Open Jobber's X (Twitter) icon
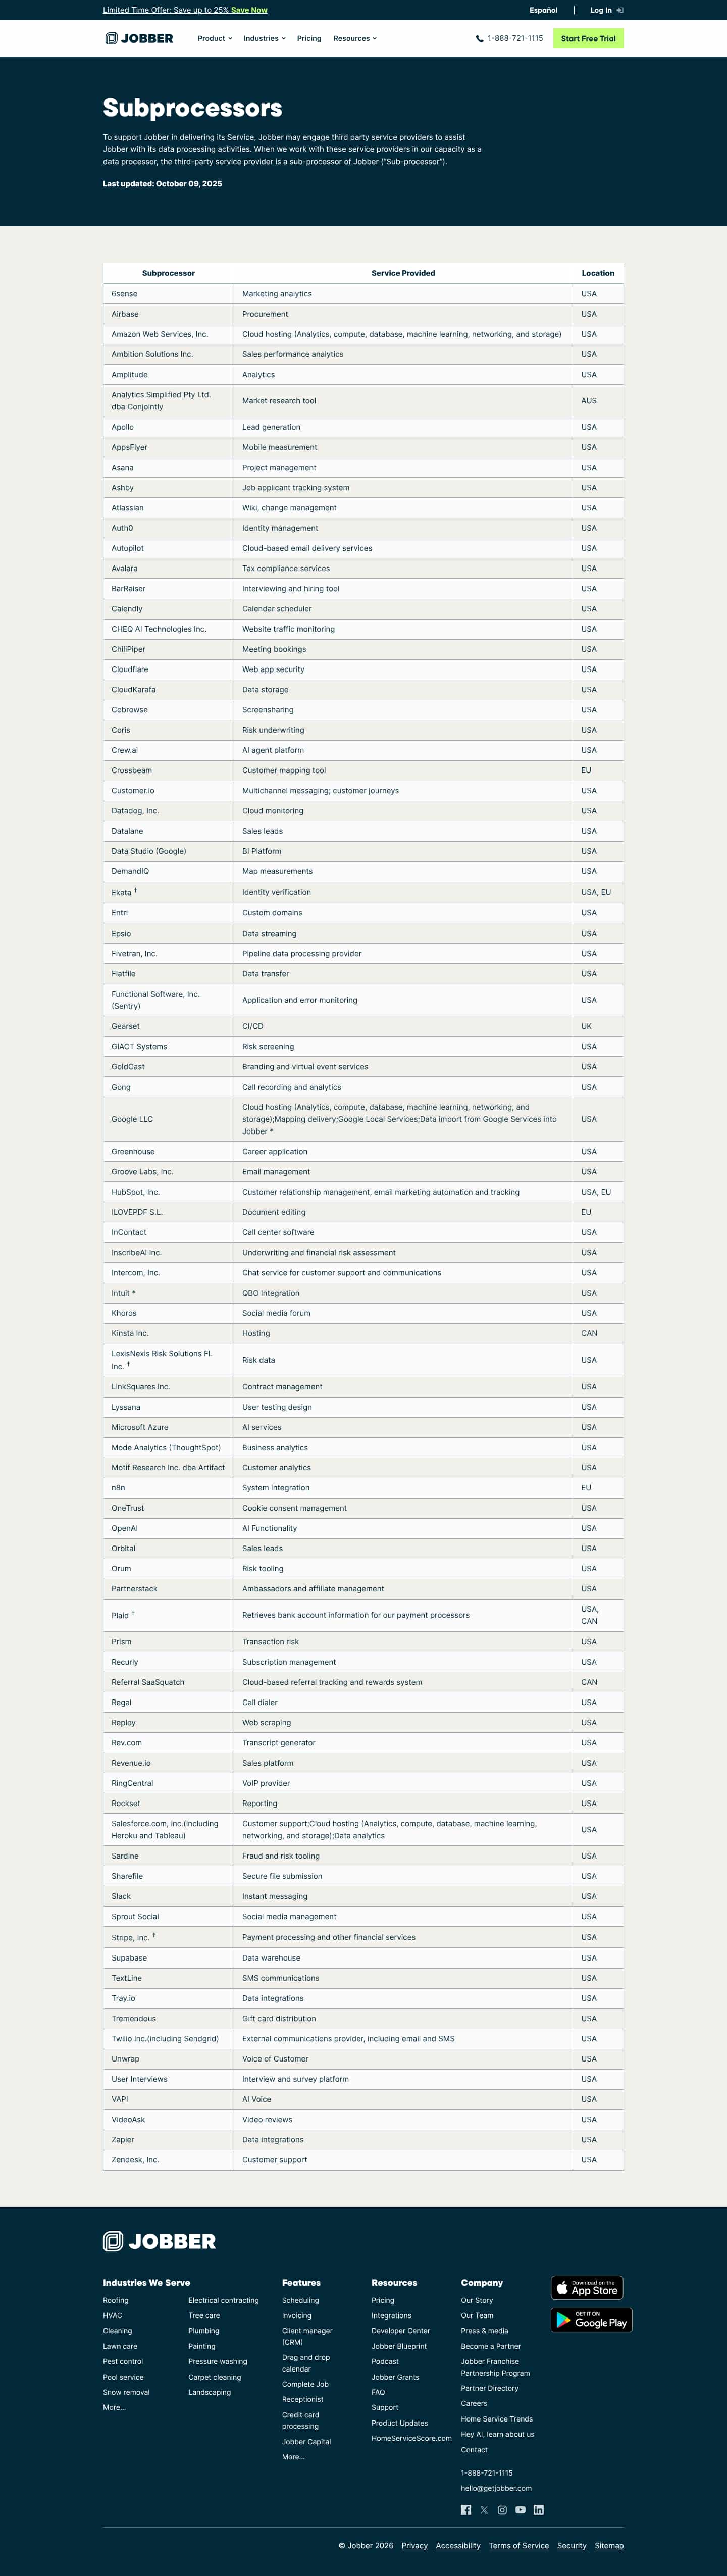Viewport: 727px width, 2576px height. [484, 2509]
